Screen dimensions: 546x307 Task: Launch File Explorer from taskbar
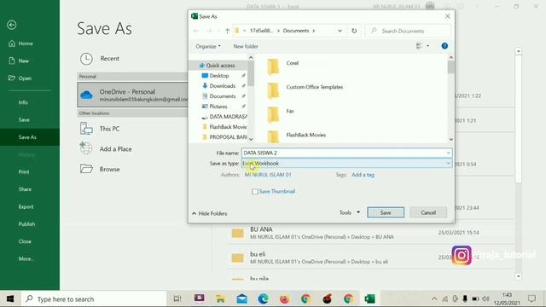click(220, 298)
